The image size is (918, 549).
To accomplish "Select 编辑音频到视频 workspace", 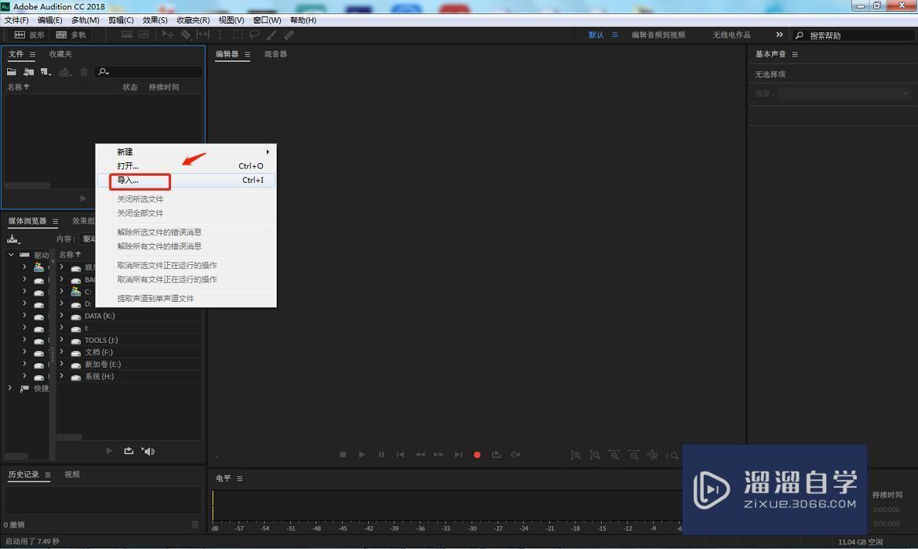I will click(x=658, y=35).
